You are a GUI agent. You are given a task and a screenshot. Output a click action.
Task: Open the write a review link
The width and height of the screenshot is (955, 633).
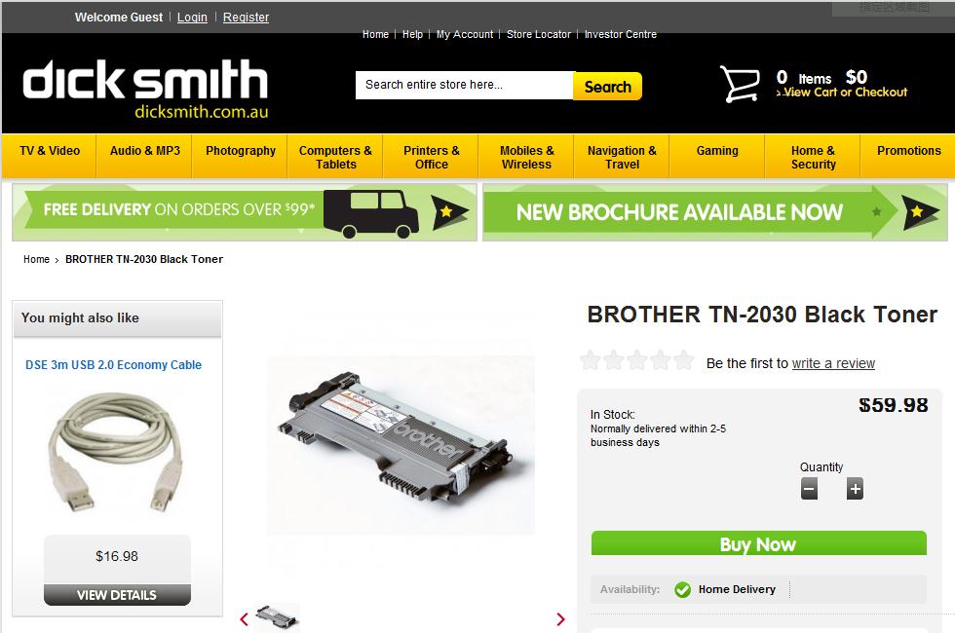click(833, 363)
